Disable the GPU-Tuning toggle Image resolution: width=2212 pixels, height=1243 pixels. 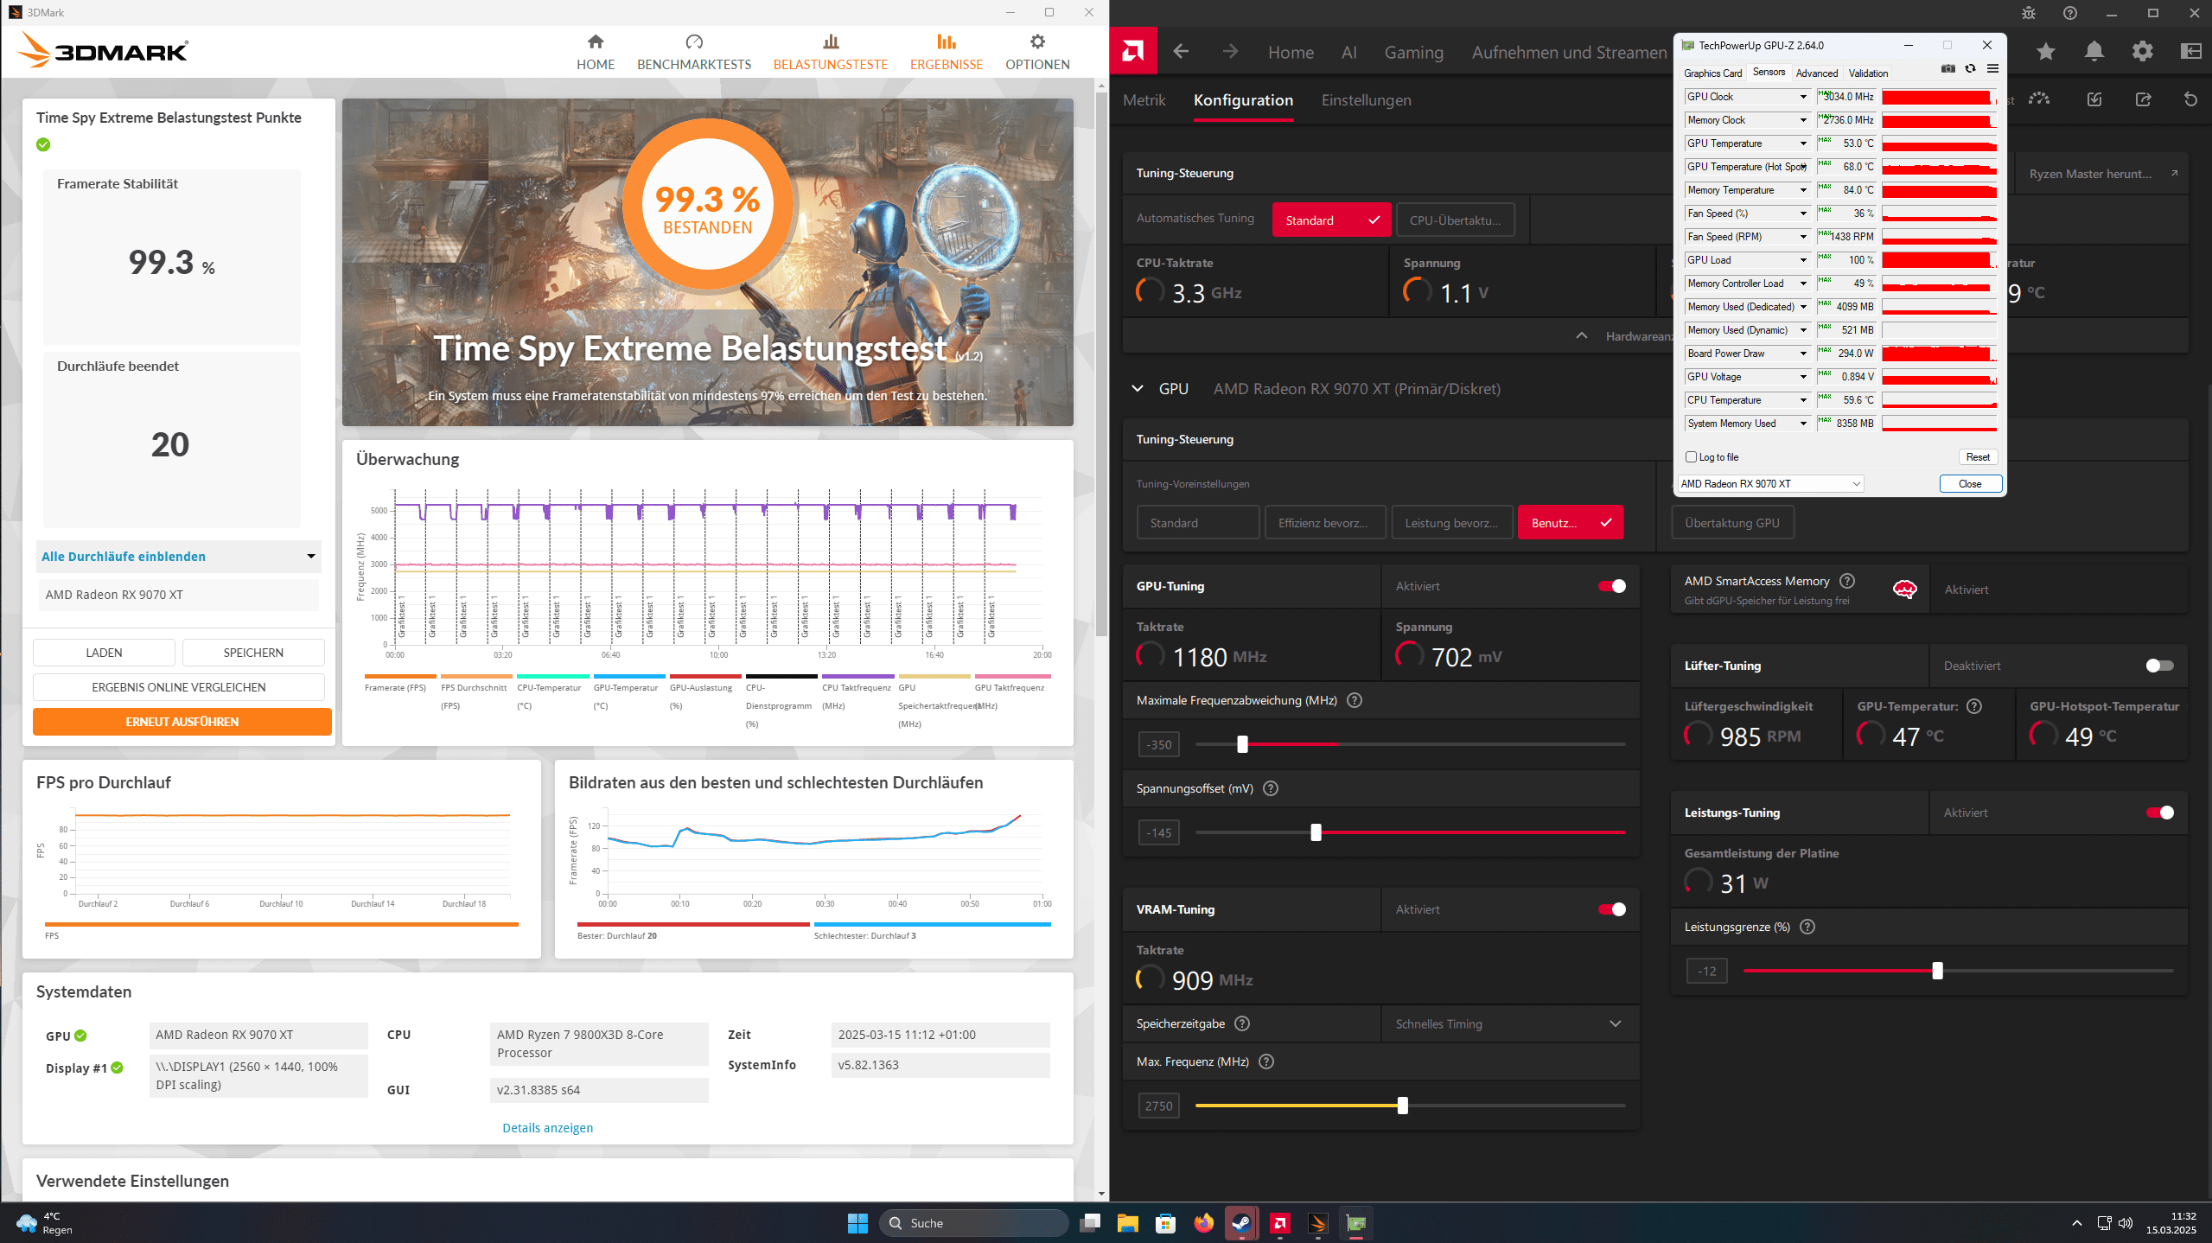coord(1611,586)
